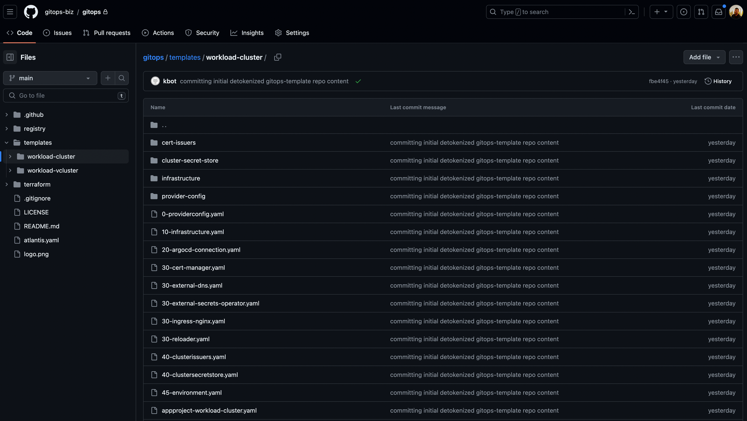
Task: Open the cert-issuers folder
Action: (x=179, y=143)
